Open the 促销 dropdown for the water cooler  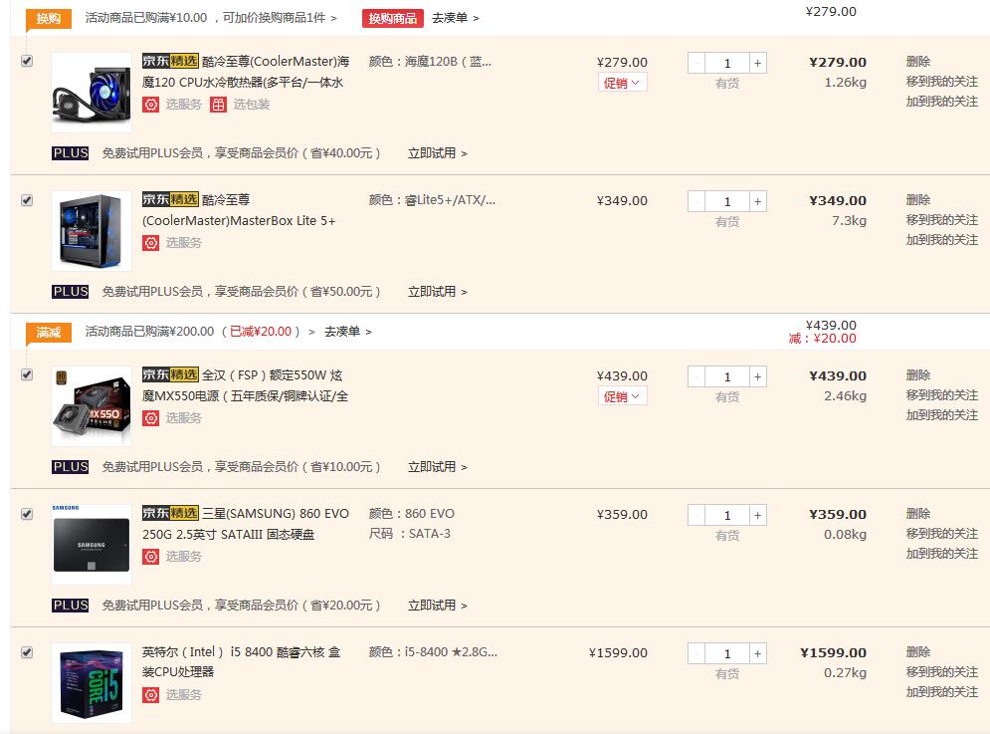click(x=622, y=83)
